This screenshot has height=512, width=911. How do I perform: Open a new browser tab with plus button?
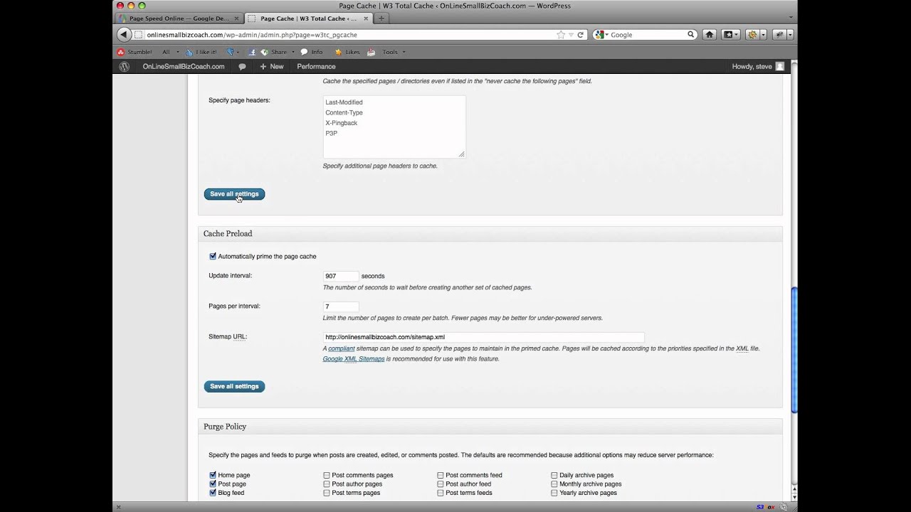[x=381, y=18]
